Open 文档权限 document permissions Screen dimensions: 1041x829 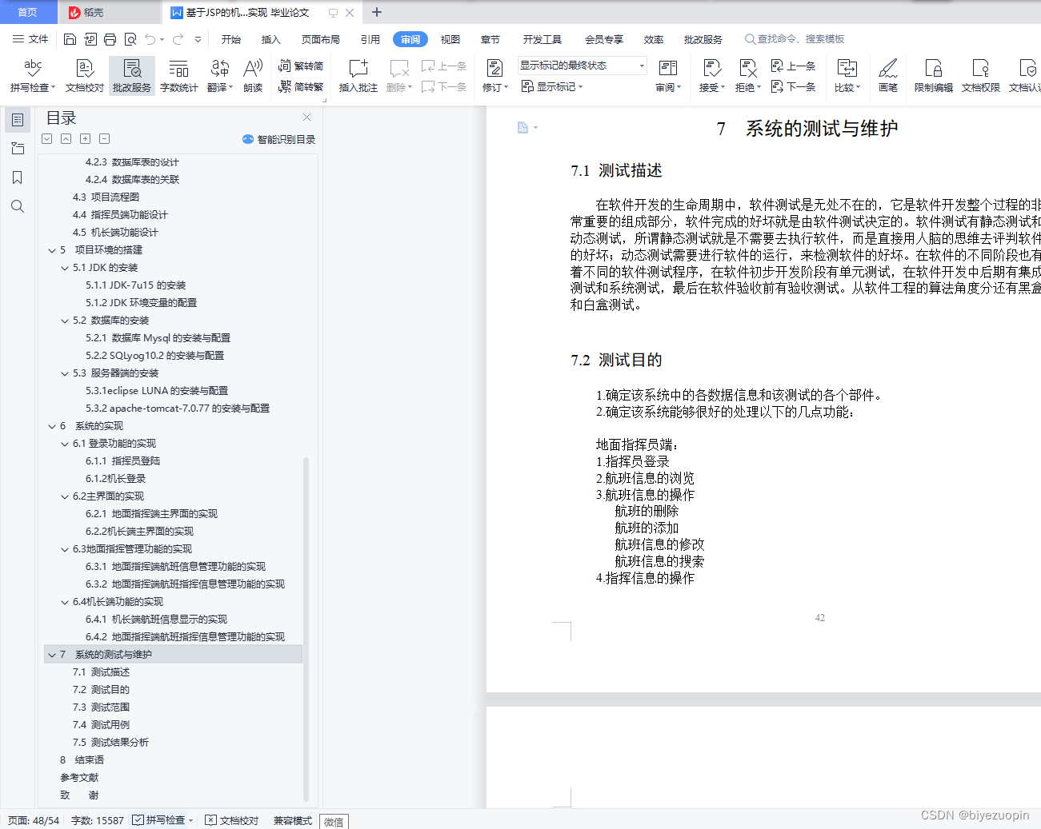981,76
